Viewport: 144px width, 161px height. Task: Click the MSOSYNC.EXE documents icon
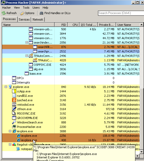14,113
